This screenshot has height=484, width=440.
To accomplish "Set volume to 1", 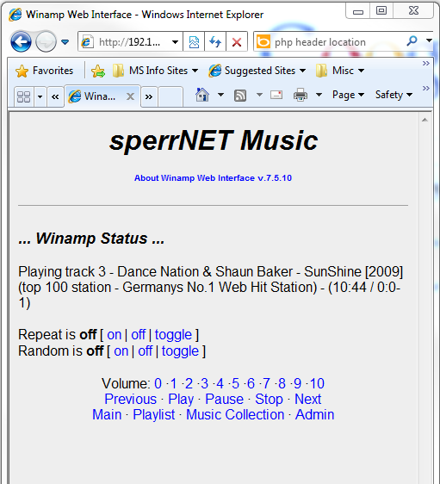I will 173,384.
